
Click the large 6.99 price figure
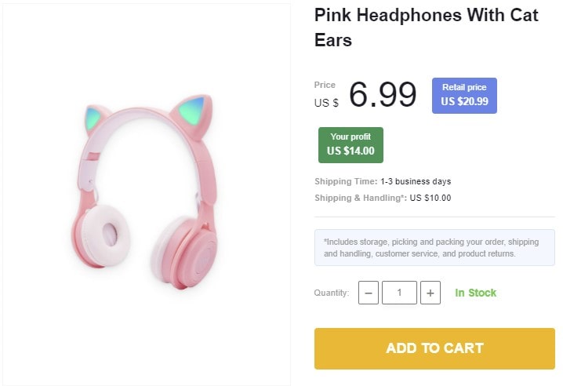(383, 95)
